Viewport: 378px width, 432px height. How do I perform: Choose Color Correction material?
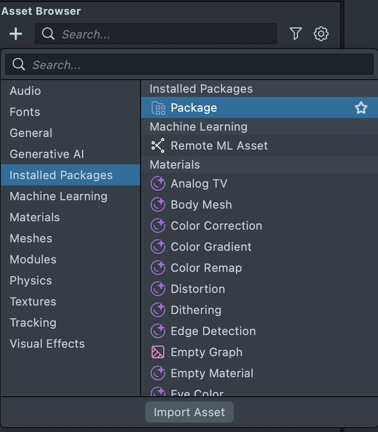[216, 226]
